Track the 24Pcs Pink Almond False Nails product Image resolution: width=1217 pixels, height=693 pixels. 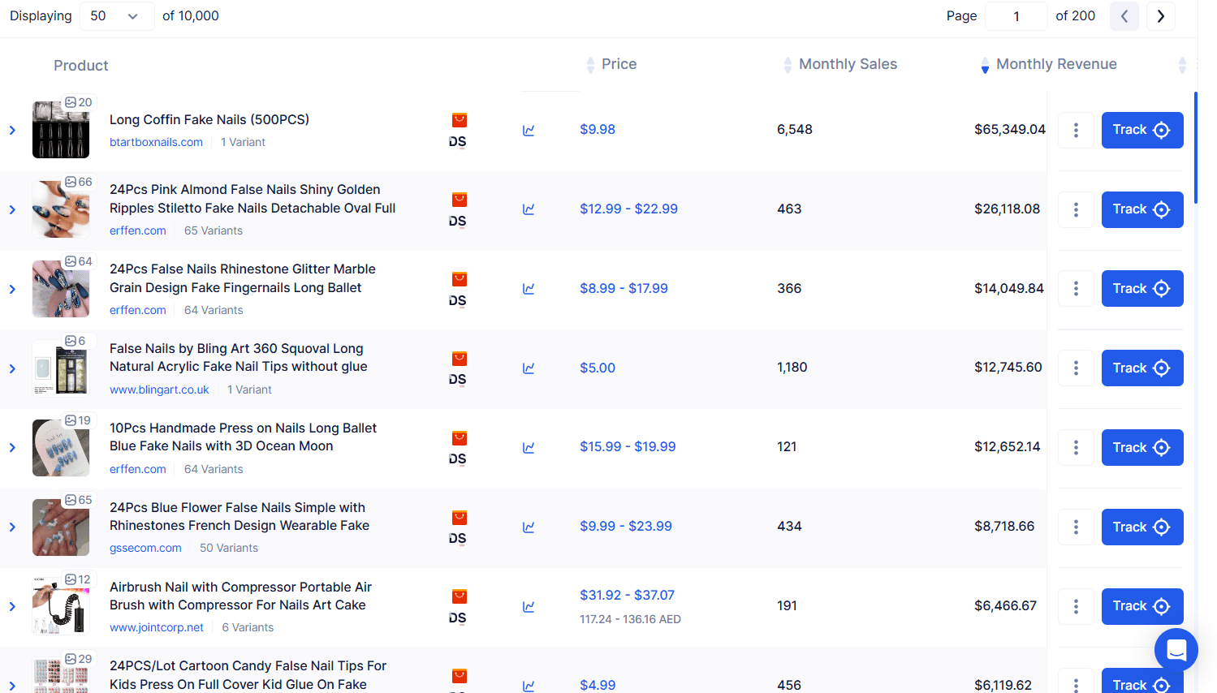point(1142,209)
